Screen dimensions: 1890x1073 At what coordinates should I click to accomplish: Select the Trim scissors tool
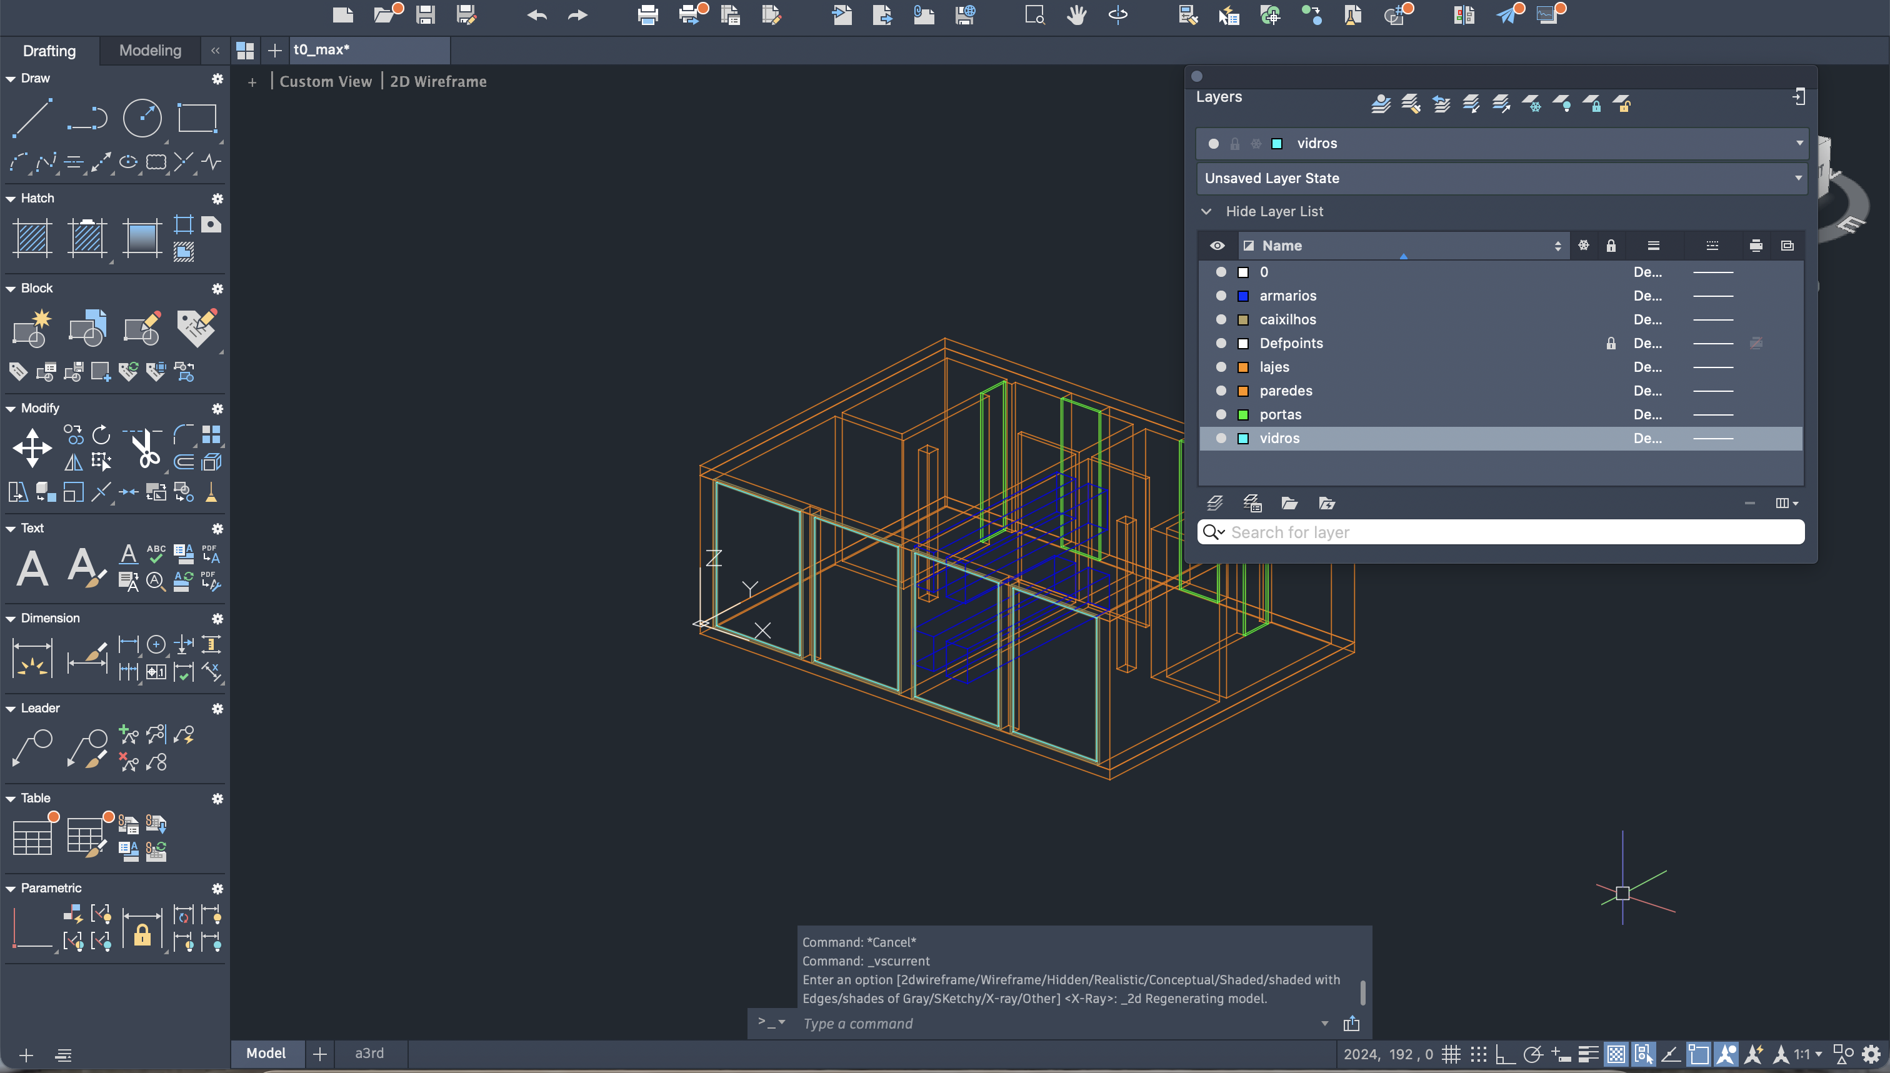tap(144, 447)
